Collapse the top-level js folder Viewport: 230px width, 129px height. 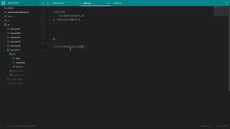pos(6,25)
